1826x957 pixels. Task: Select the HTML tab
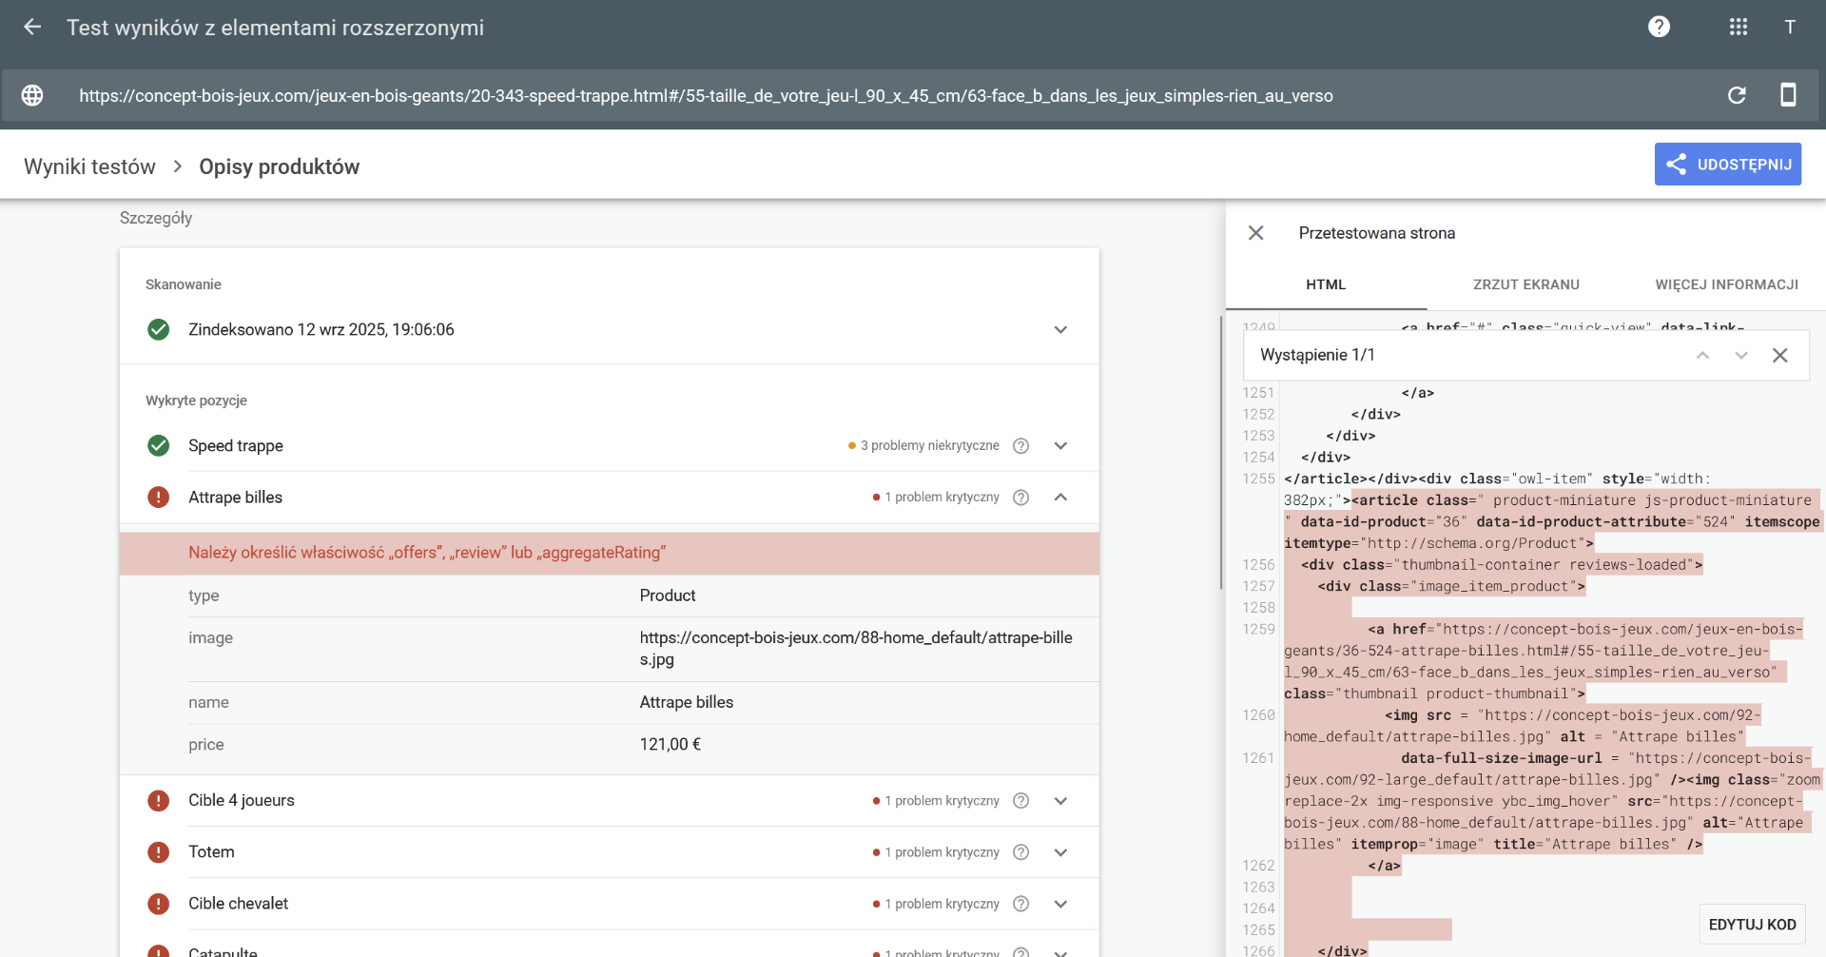1326,284
